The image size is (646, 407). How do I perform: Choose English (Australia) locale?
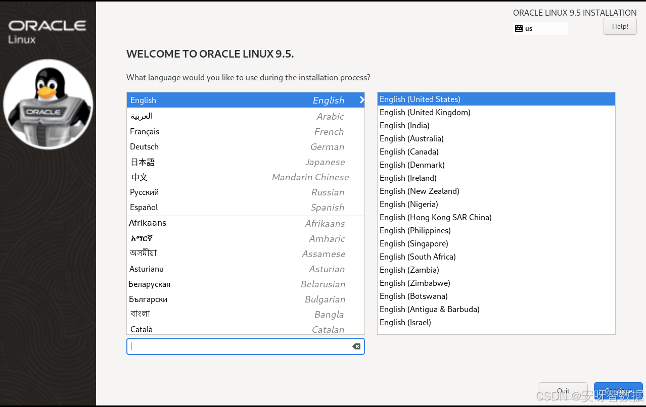coord(496,138)
